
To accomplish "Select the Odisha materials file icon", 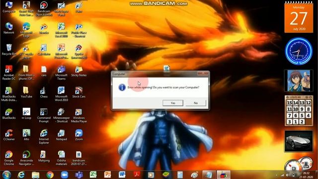I will (61, 158).
